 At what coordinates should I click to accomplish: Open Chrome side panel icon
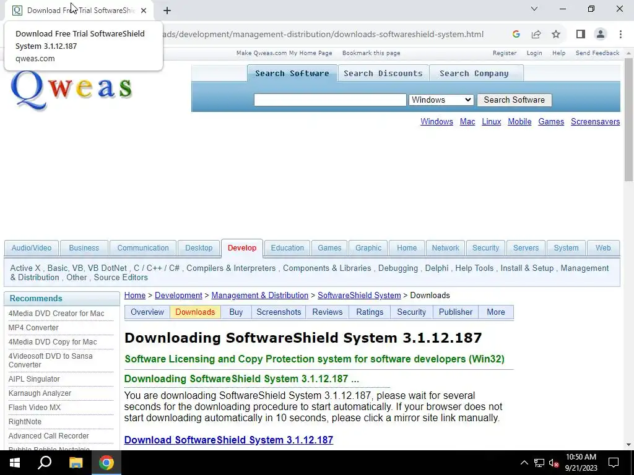[581, 35]
